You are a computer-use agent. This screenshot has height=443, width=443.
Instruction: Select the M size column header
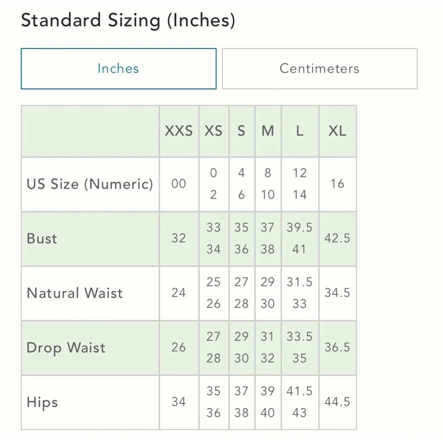(x=268, y=131)
